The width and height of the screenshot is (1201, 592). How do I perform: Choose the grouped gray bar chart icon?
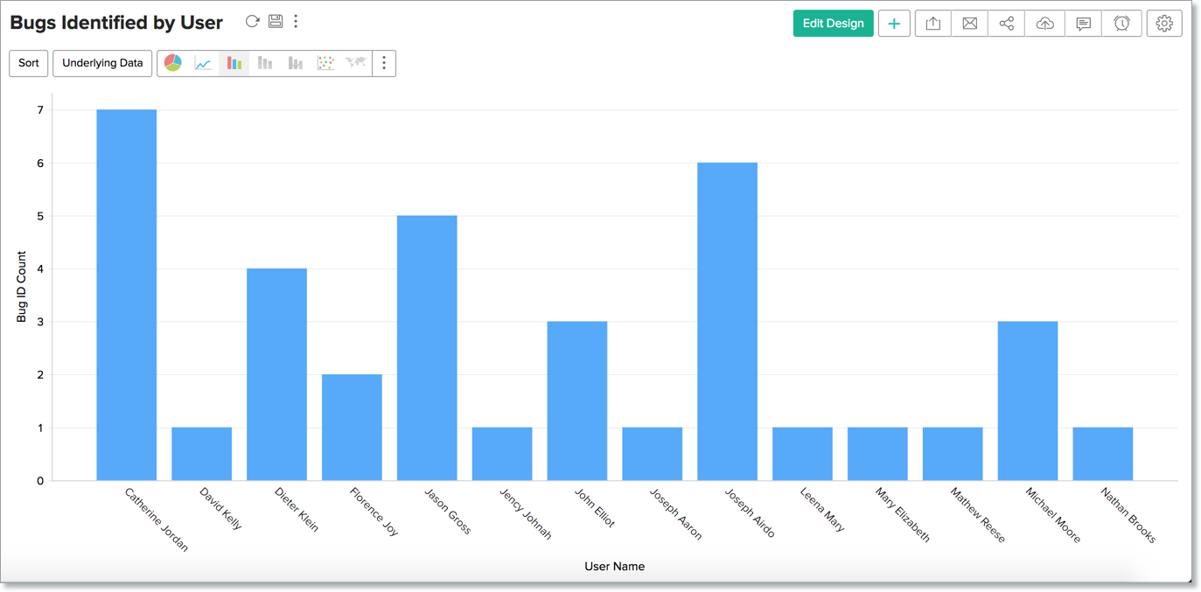click(296, 63)
